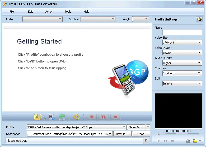Click the toolbar pause ripping button
Screen dimensions: 206x147
104,117
